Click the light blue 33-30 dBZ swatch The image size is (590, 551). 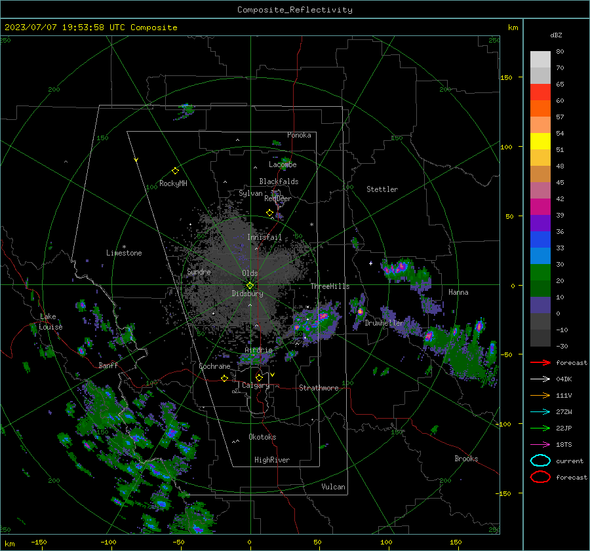pos(540,256)
